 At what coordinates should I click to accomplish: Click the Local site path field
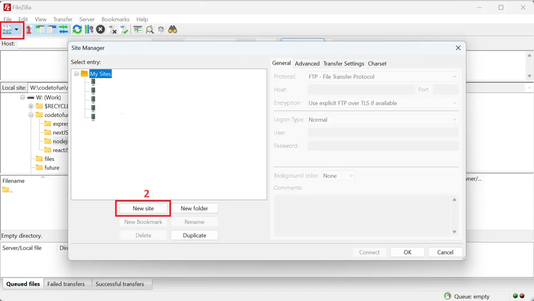click(48, 88)
